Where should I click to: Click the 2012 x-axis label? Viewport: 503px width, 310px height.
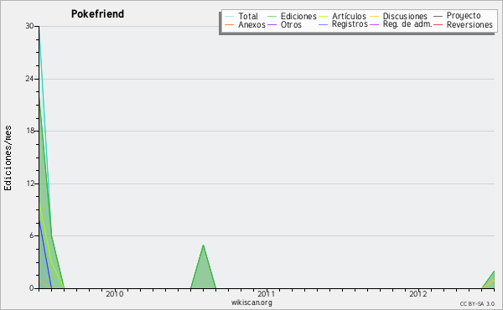[418, 294]
